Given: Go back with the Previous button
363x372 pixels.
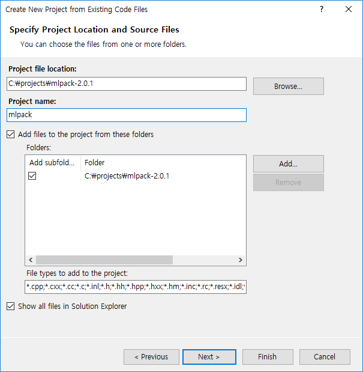Looking at the screenshot, I should 151,357.
